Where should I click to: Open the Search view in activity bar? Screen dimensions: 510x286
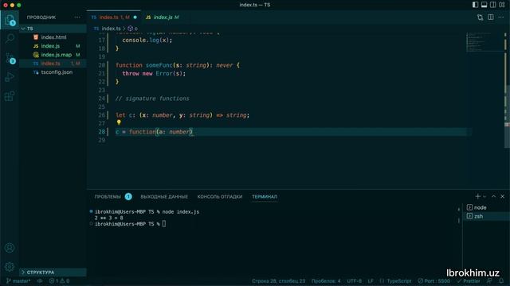(10, 39)
